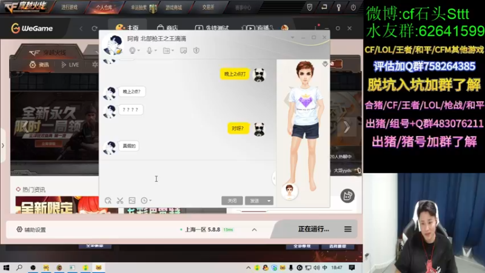Viewport: 485px width, 273px height.
Task: Open Windows Start menu
Action: tap(6, 268)
